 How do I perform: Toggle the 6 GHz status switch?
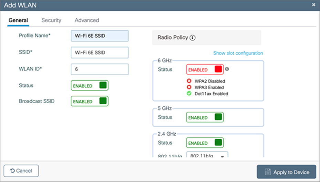205,69
